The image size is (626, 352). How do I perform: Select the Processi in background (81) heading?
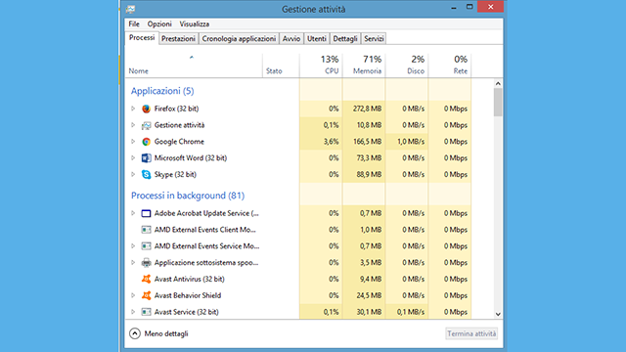pos(188,196)
